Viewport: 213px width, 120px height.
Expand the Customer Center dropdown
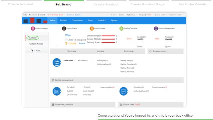tap(176, 15)
